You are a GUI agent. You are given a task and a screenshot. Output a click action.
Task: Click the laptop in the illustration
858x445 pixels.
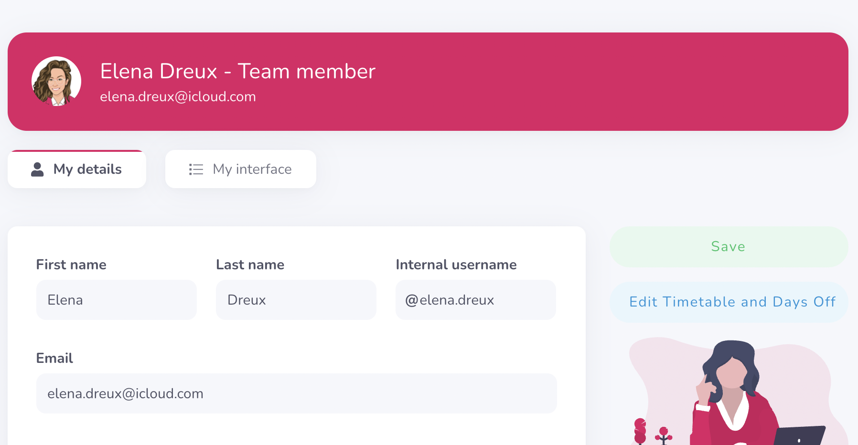(800, 435)
